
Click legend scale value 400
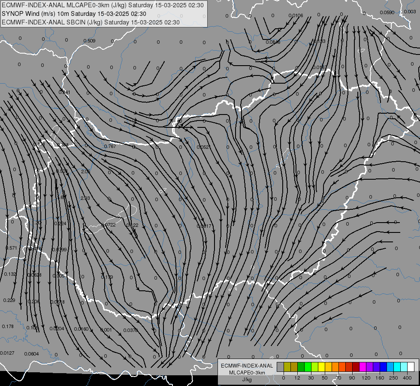[407, 378]
